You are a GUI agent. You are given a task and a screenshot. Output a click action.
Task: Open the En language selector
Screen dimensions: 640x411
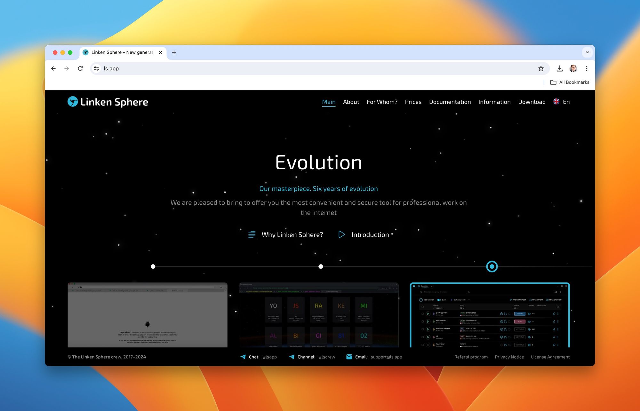click(566, 102)
